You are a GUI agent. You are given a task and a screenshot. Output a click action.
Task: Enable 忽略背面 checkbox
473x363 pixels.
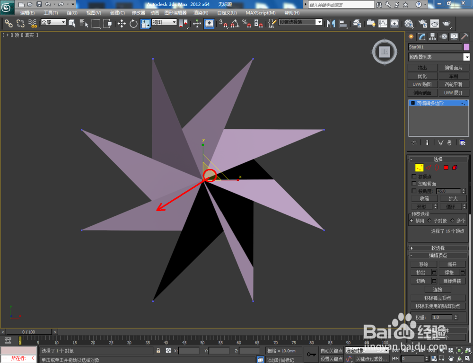click(x=414, y=184)
